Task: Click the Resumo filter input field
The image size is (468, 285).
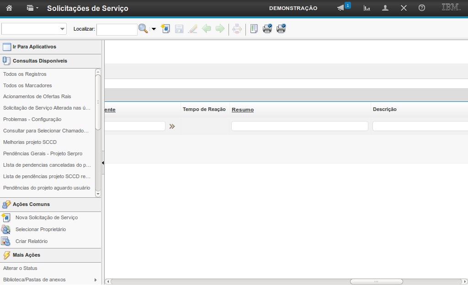Action: click(299, 126)
